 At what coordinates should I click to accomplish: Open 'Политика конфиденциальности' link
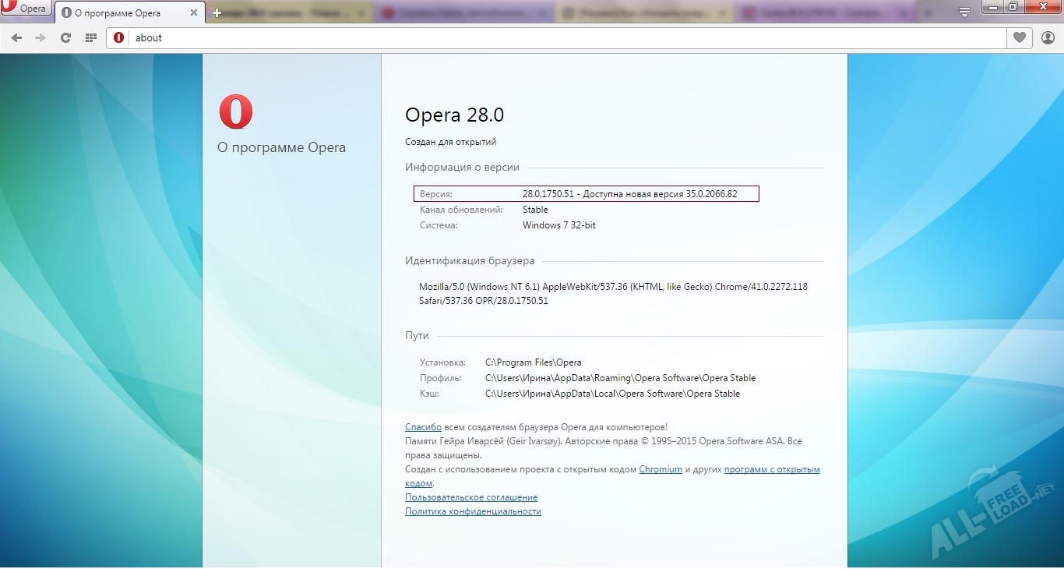point(473,511)
